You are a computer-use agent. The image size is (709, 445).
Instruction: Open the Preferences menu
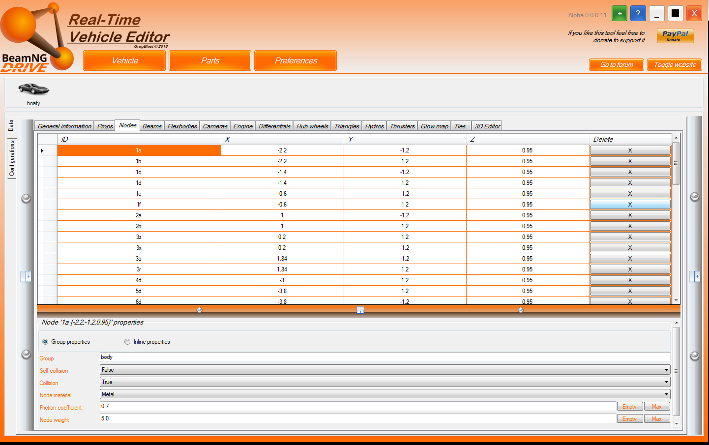point(295,60)
